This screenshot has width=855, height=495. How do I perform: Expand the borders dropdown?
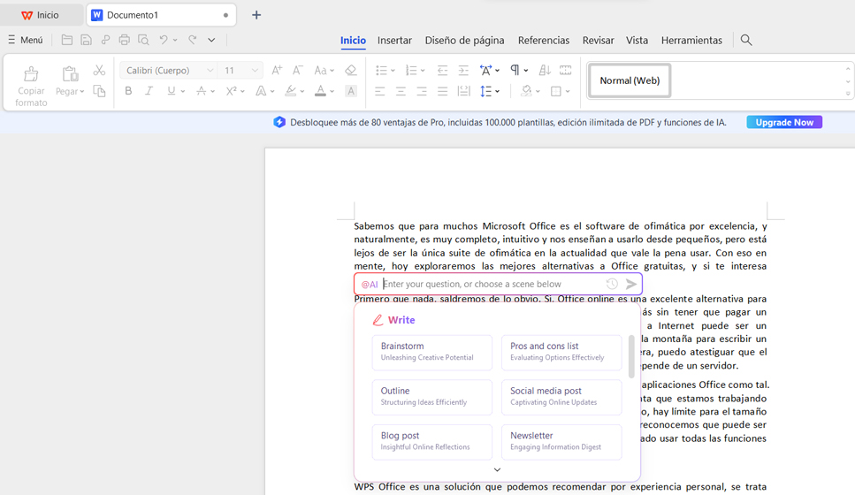[568, 92]
